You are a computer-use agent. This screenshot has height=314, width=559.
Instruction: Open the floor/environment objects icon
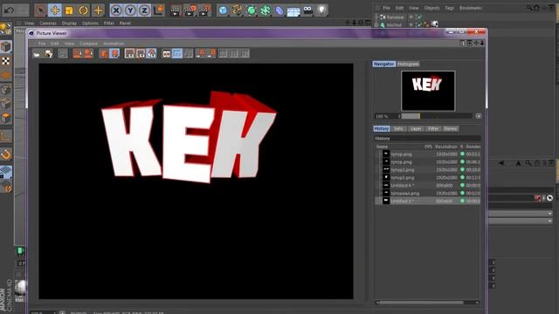[x=293, y=11]
